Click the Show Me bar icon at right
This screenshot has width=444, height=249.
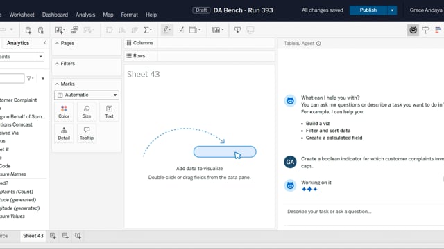coord(438,30)
